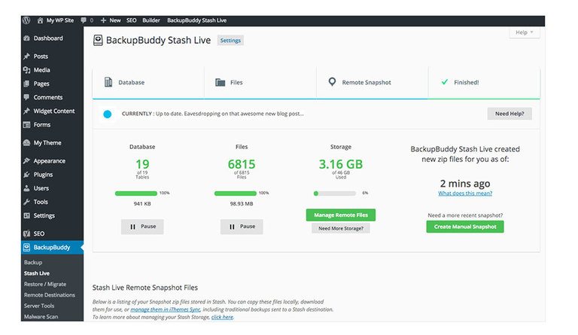Image resolution: width=578 pixels, height=335 pixels.
Task: Select Restore / Migrate submenu item
Action: [x=45, y=284]
